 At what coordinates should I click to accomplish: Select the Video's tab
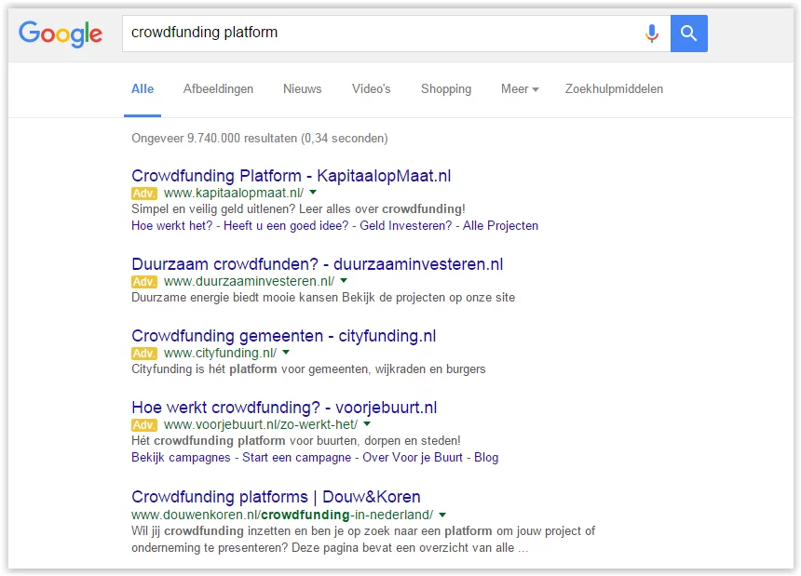[371, 89]
